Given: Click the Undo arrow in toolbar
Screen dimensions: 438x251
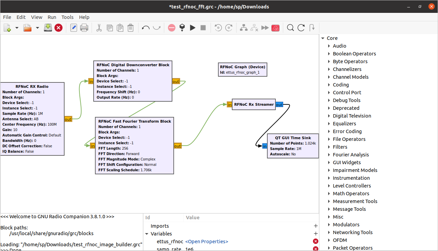Looking at the screenshot, I should [x=146, y=28].
